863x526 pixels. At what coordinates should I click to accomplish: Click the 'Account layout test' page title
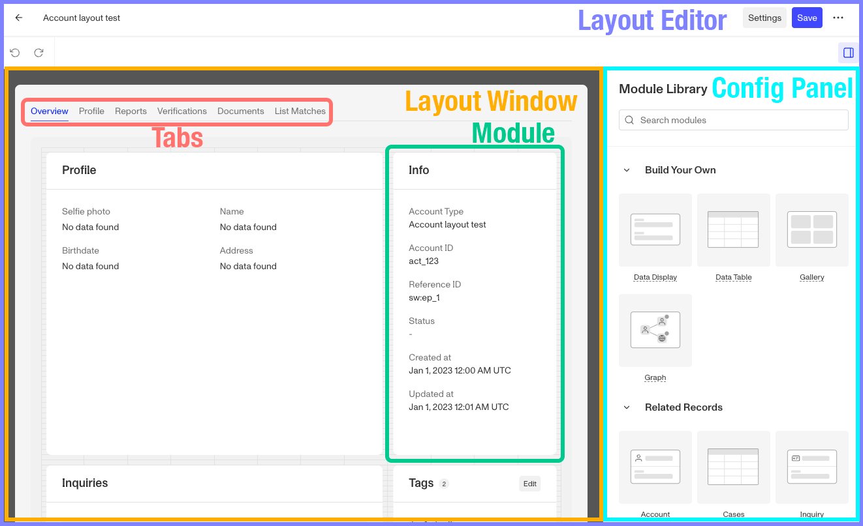82,18
